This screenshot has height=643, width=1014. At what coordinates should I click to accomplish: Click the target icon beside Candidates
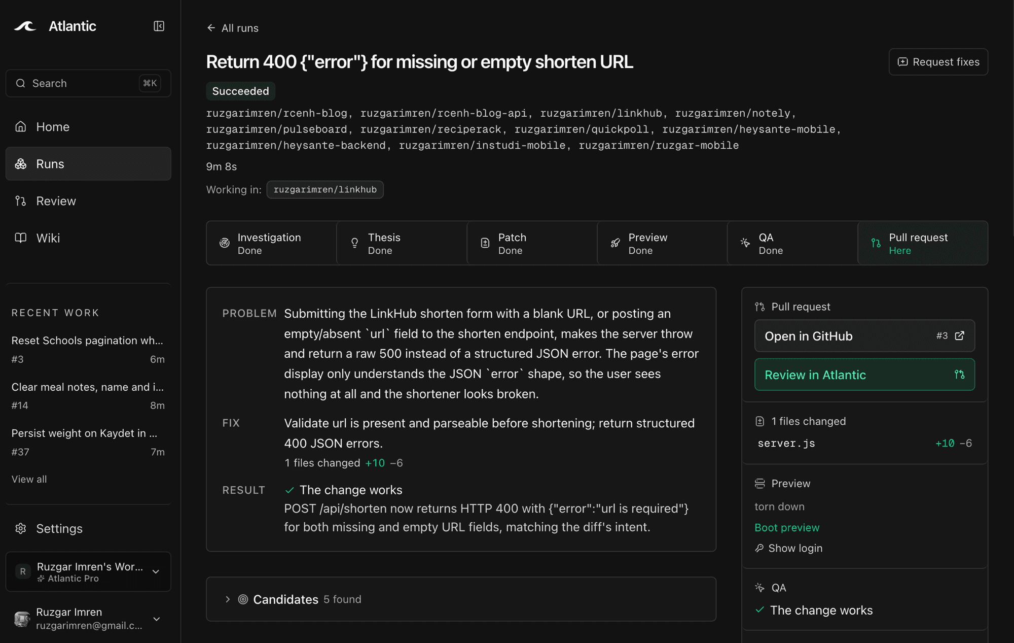click(243, 599)
